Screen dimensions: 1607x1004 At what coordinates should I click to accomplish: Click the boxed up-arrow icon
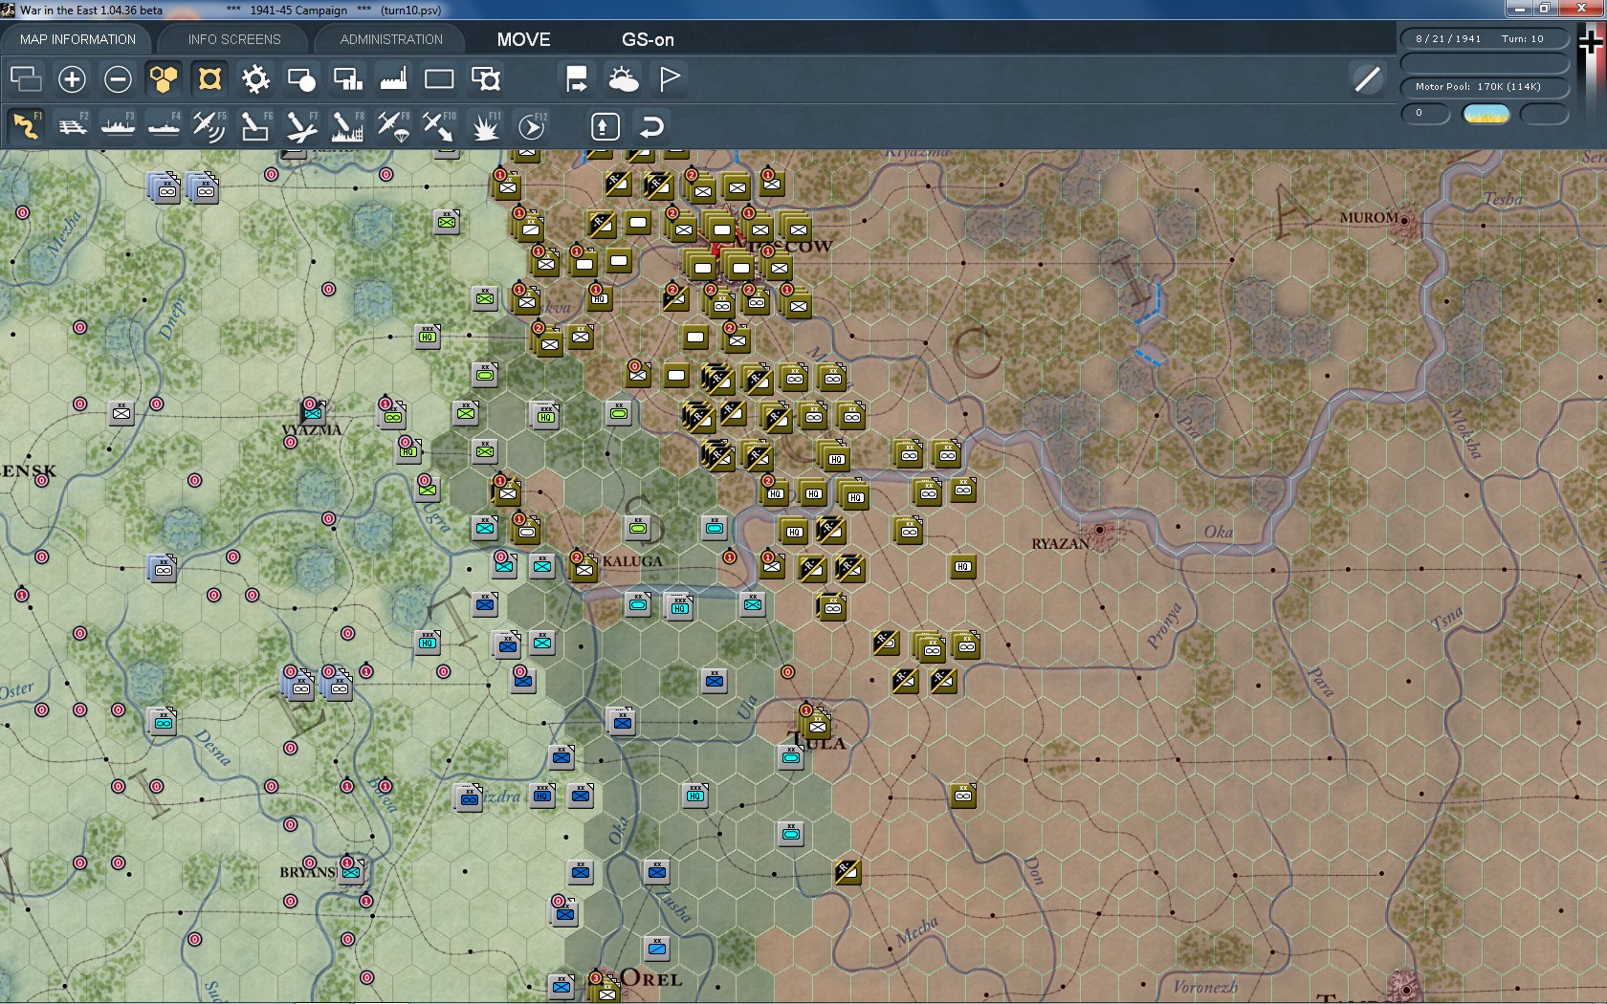605,126
